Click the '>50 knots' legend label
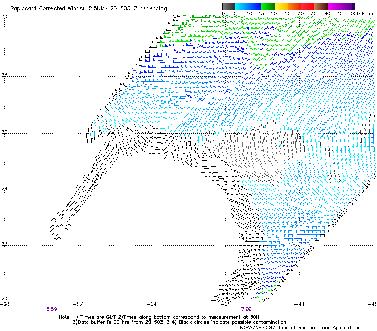The width and height of the screenshot is (377, 331). (x=362, y=14)
